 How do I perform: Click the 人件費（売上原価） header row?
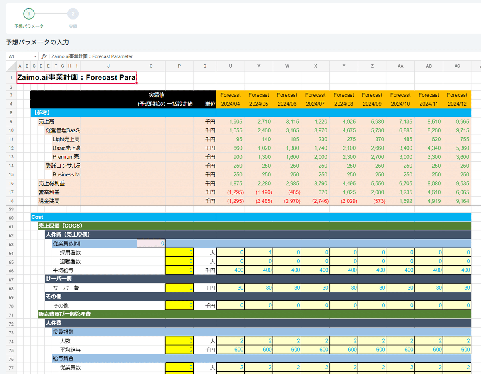pos(258,235)
